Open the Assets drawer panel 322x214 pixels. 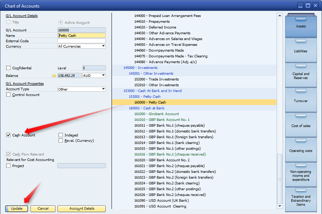coord(301,26)
